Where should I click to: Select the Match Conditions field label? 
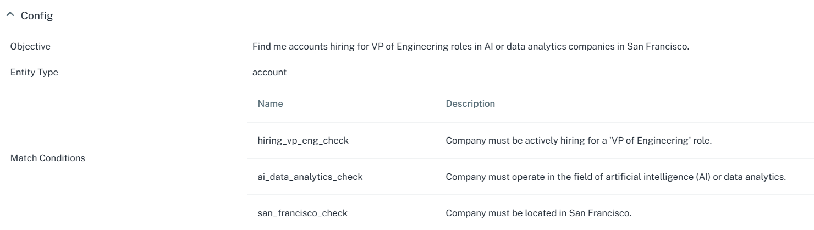click(48, 158)
